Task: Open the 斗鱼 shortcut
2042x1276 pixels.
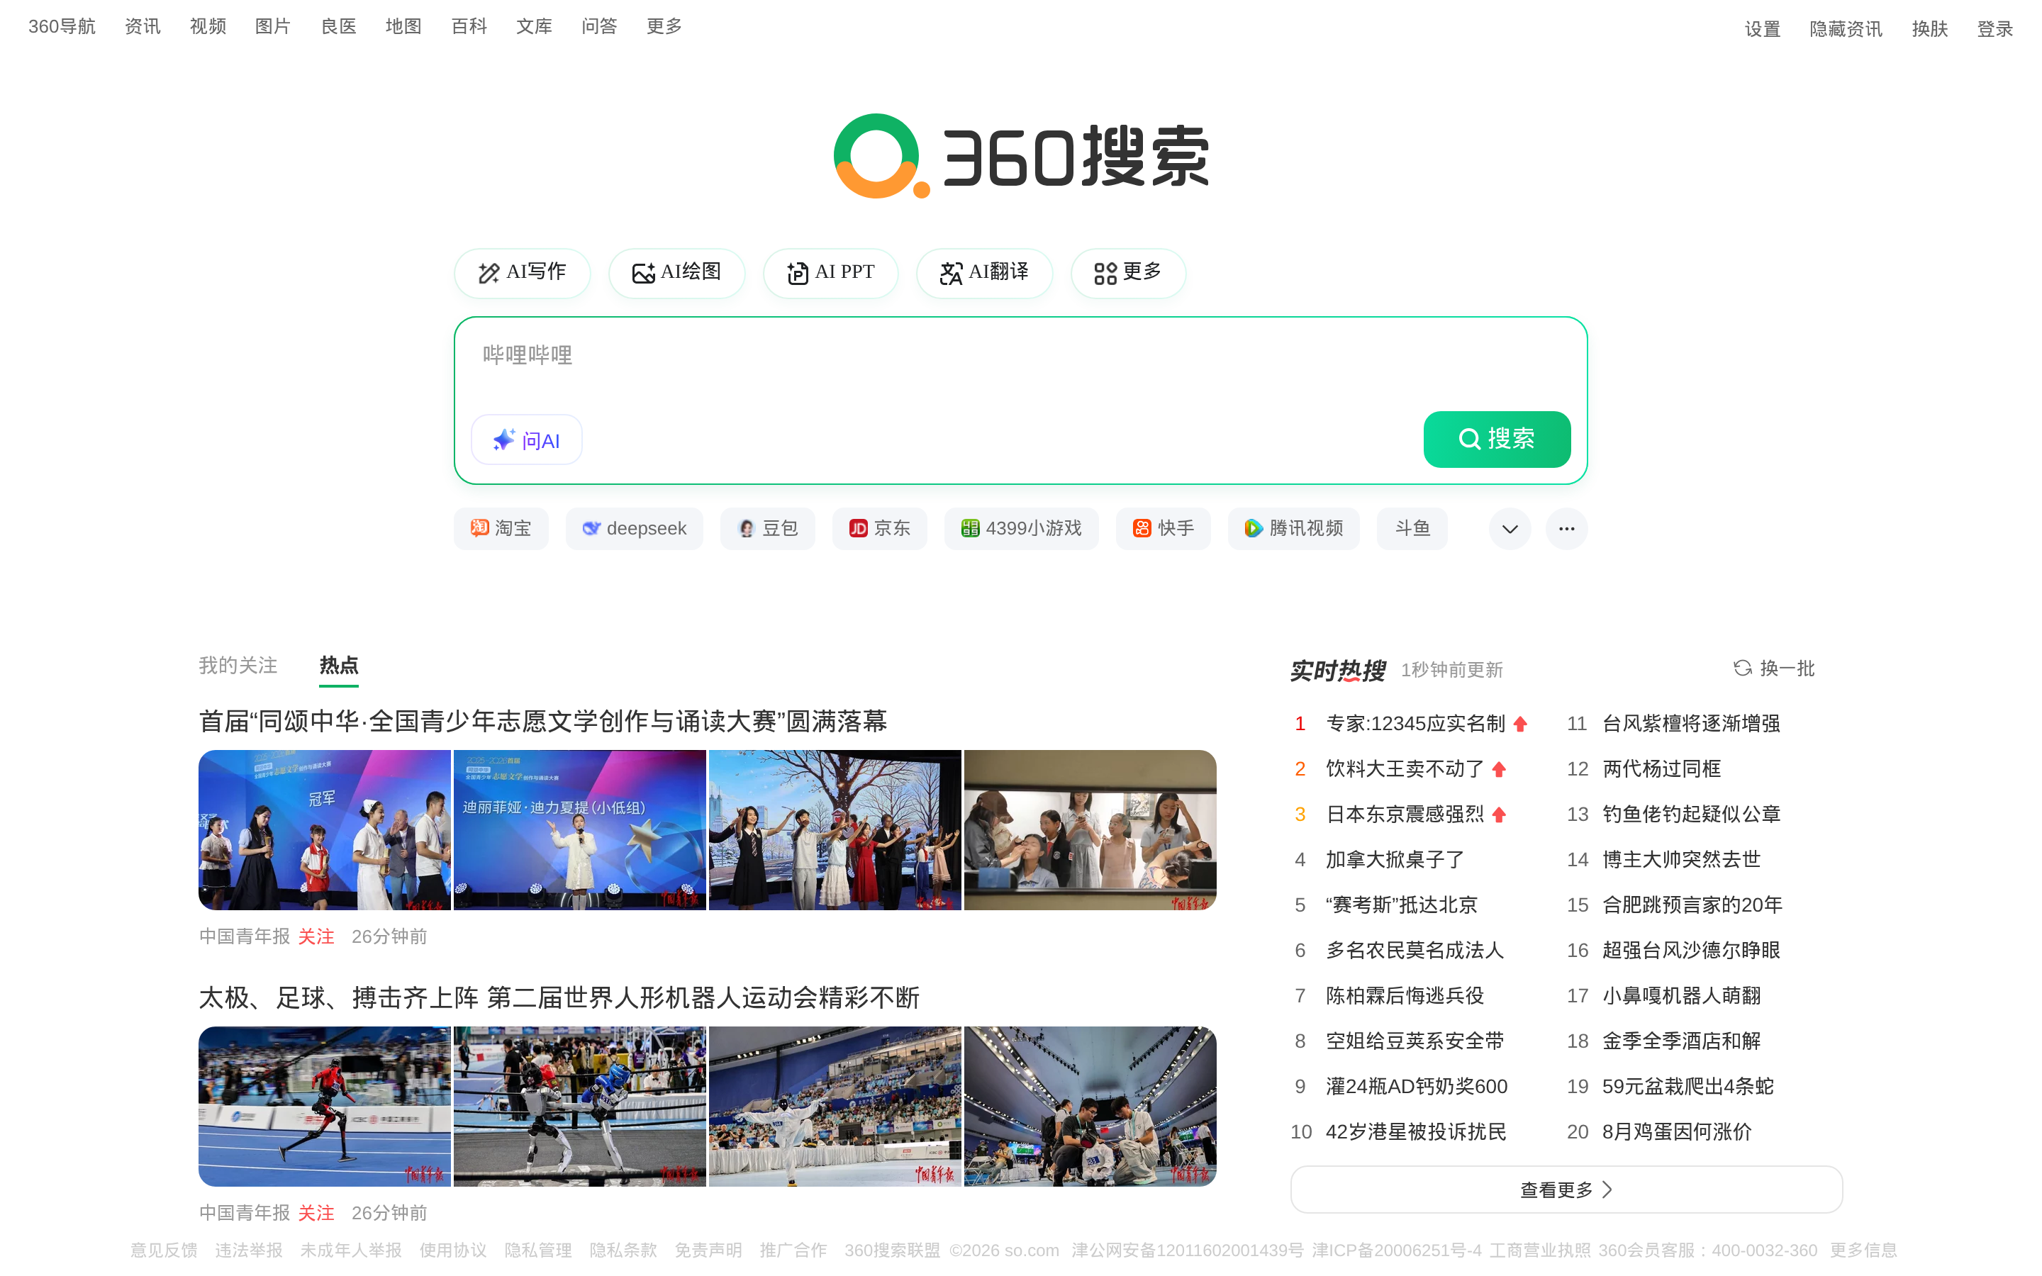Action: pyautogui.click(x=1412, y=528)
